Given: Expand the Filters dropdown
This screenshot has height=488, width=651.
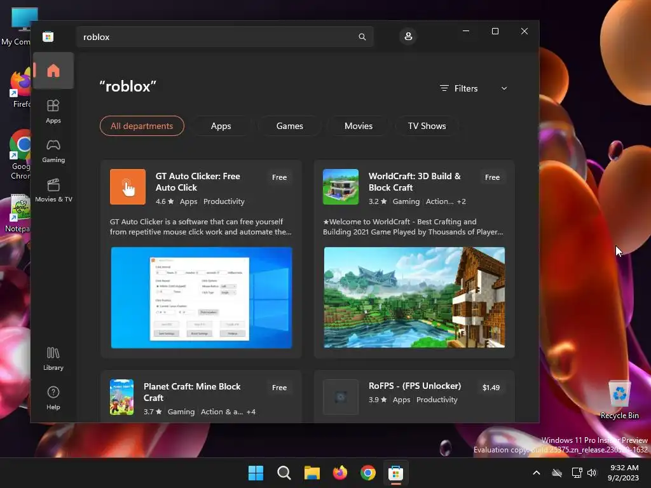Looking at the screenshot, I should pyautogui.click(x=473, y=88).
